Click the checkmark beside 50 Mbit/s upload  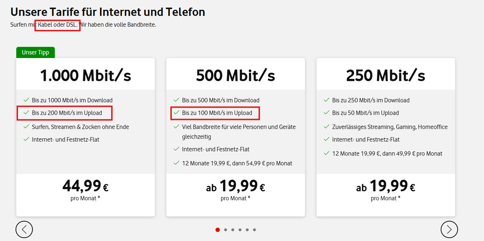pyautogui.click(x=326, y=113)
